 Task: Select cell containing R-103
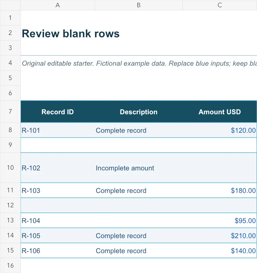click(58, 190)
